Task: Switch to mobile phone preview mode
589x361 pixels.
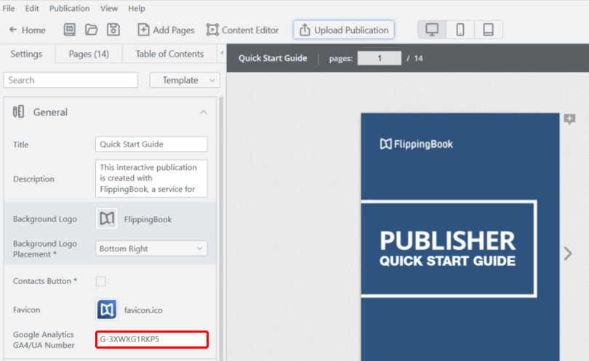Action: 460,30
